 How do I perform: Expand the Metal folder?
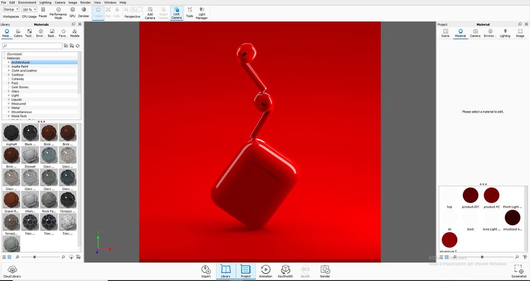[x=9, y=107]
